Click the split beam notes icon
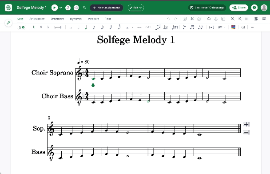The width and height of the screenshot is (270, 174). [x=200, y=27]
